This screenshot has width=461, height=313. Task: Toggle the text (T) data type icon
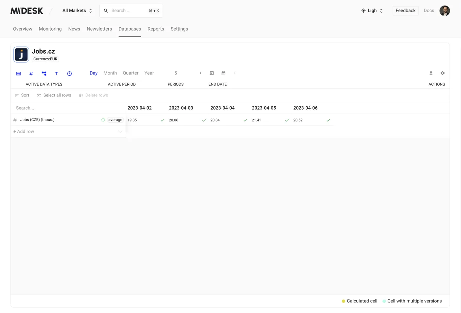57,73
